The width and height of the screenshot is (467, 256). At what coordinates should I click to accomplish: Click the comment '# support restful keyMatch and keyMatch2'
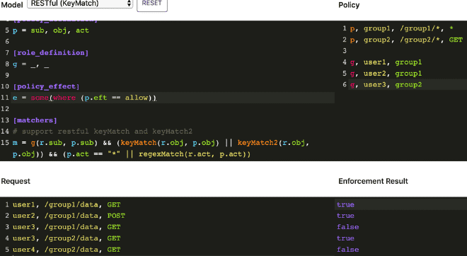103,132
